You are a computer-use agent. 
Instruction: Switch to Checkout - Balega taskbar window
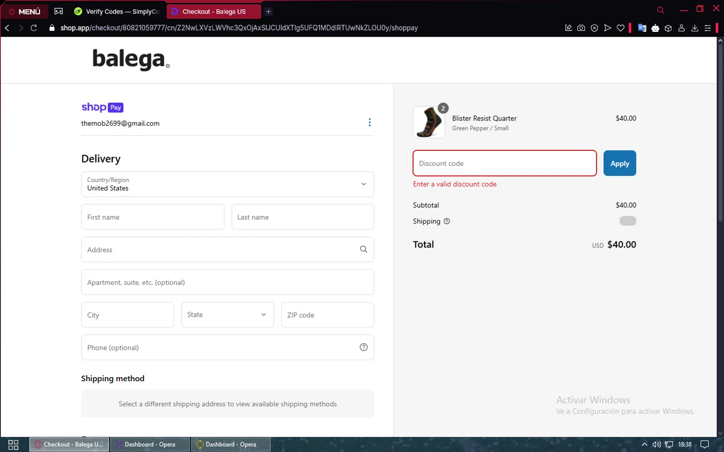(69, 444)
